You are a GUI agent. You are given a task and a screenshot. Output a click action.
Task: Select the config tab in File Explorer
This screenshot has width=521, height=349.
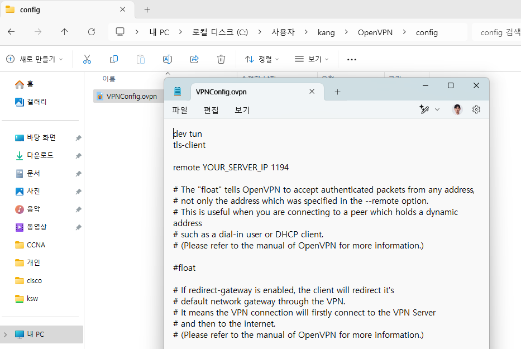(x=68, y=10)
